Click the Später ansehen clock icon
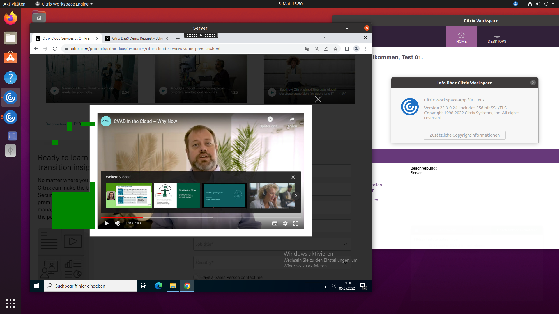Viewport: 559px width, 314px height. point(270,119)
